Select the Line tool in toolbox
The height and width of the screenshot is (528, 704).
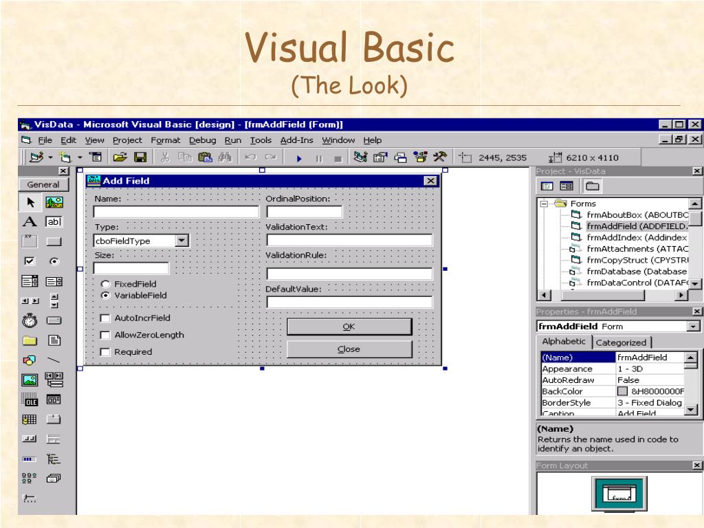(x=54, y=360)
